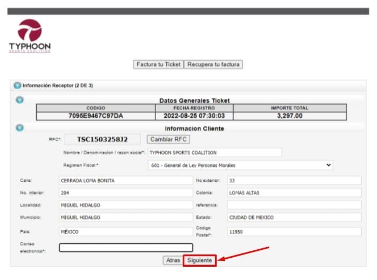Click the Informacion Cliente heading
377x280 pixels.
pos(194,129)
